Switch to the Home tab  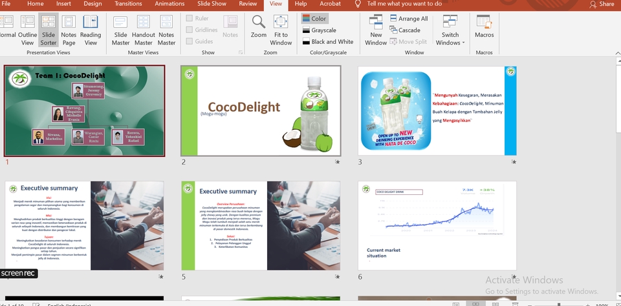point(36,4)
